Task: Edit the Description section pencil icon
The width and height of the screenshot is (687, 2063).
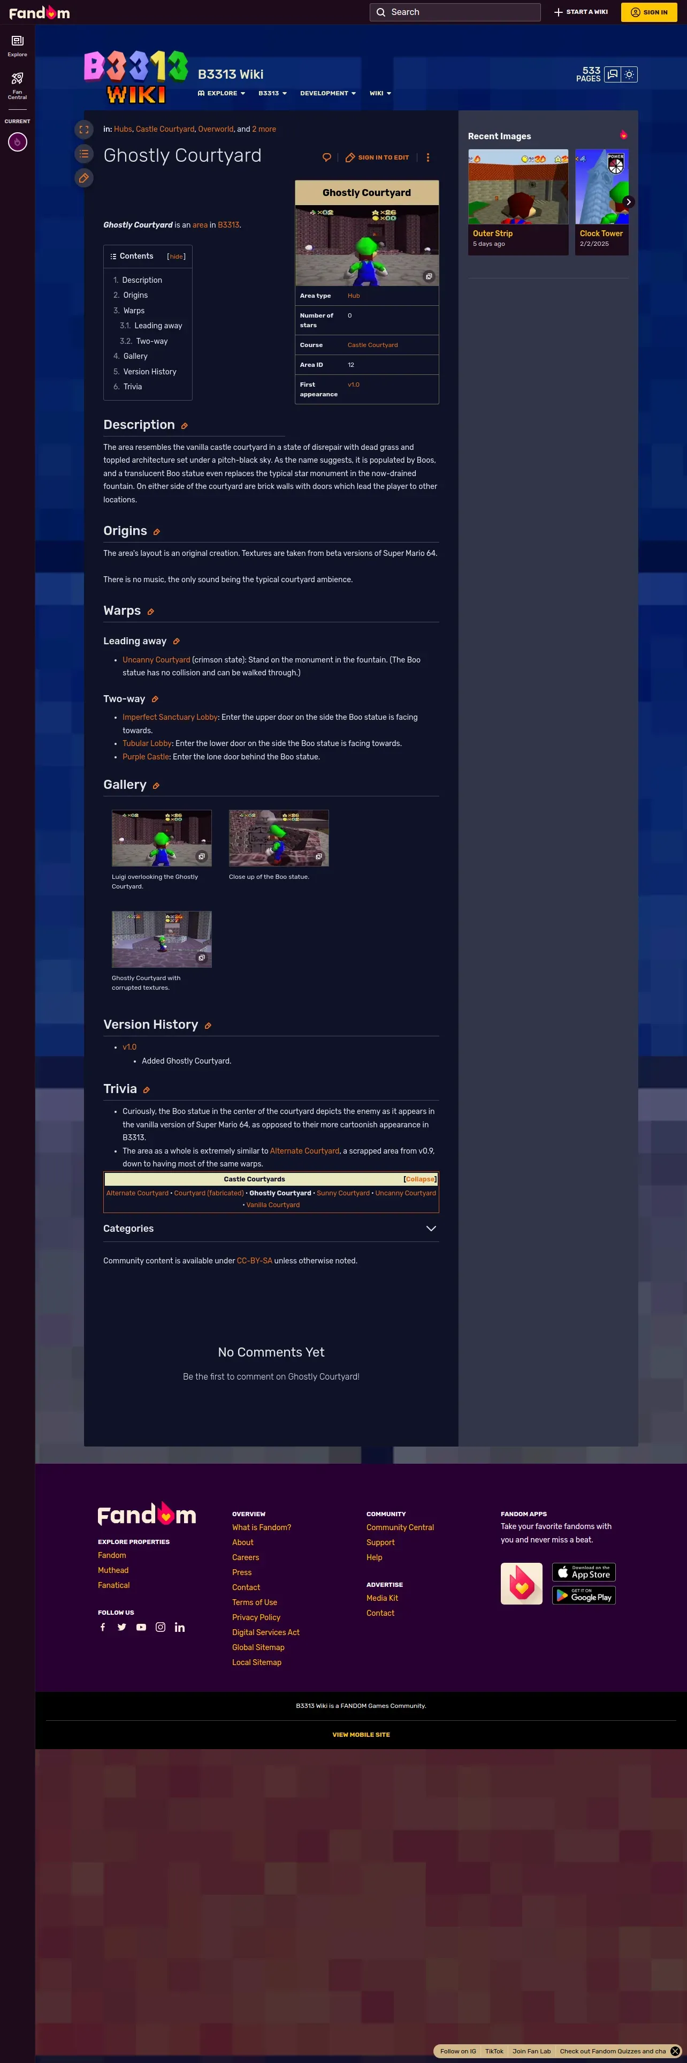Action: (185, 426)
